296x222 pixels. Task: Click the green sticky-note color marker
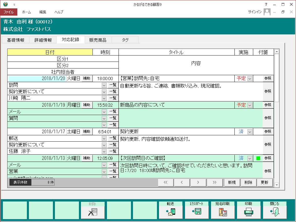(x=258, y=158)
